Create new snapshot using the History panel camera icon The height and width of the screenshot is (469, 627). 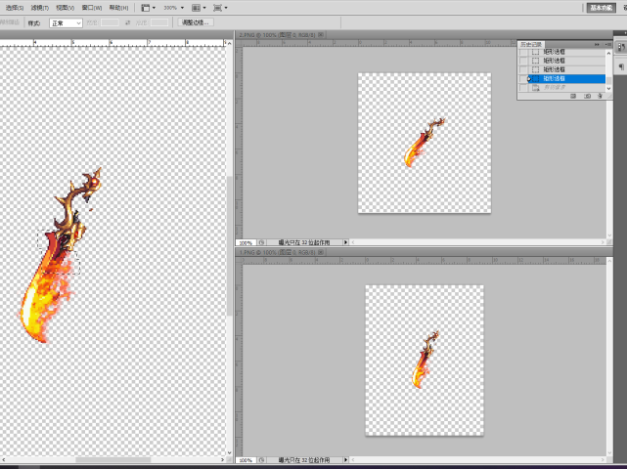(586, 96)
